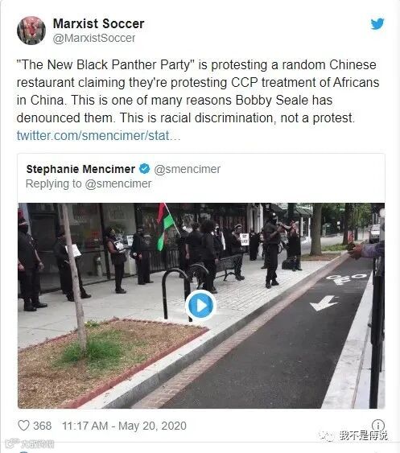The image size is (400, 453).
Task: Click the 368 likes count
Action: coord(42,426)
